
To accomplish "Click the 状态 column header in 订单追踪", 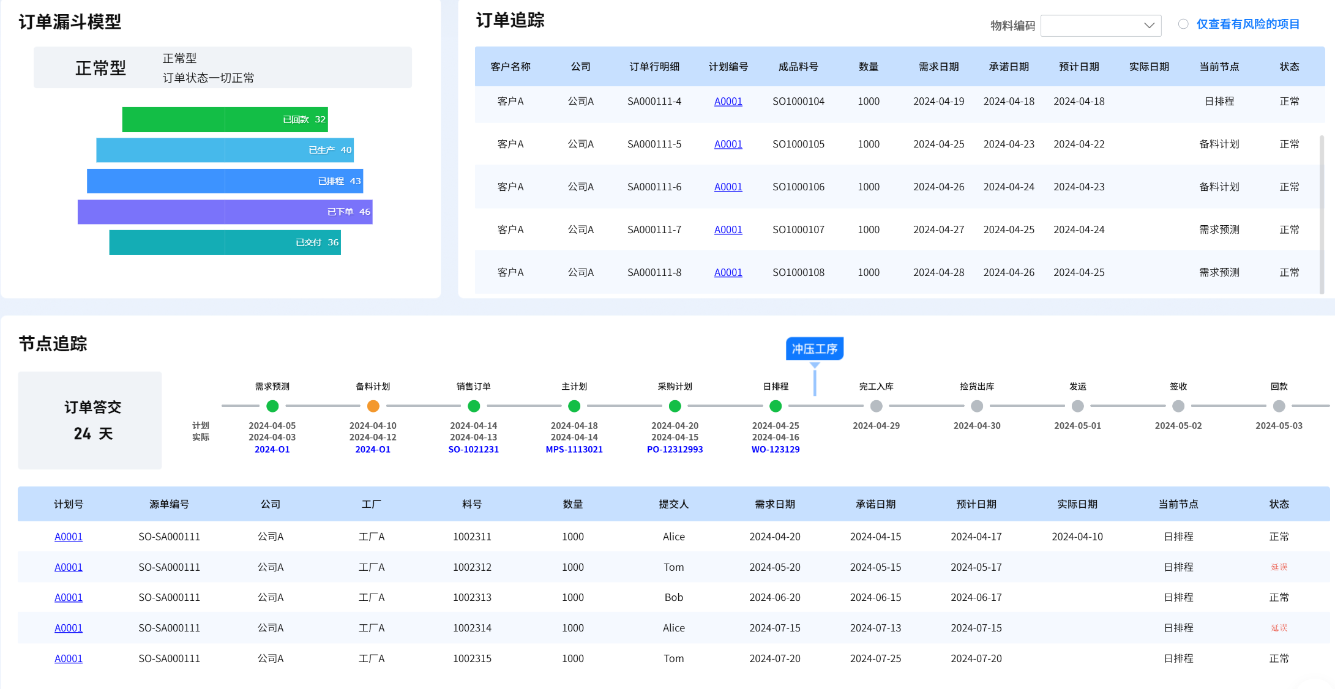I will (1289, 67).
